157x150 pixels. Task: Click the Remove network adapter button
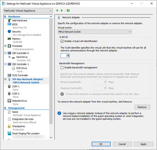click(142, 107)
